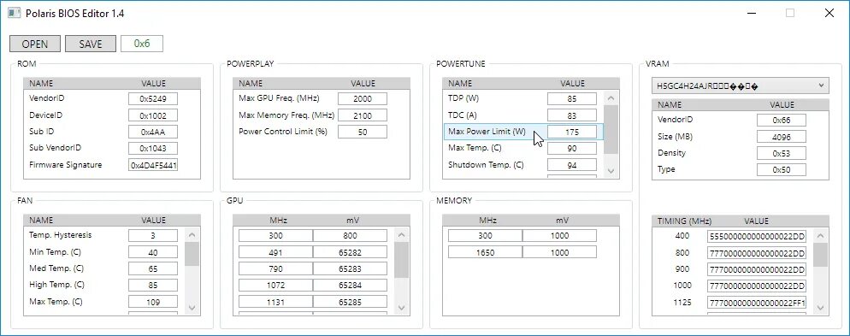850x336 pixels.
Task: Edit GPU voltage value 65282
Action: 350,252
